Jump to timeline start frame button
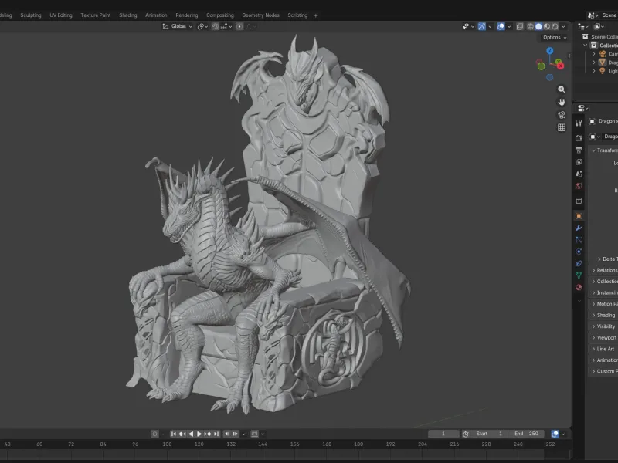This screenshot has width=618, height=463. pos(173,434)
